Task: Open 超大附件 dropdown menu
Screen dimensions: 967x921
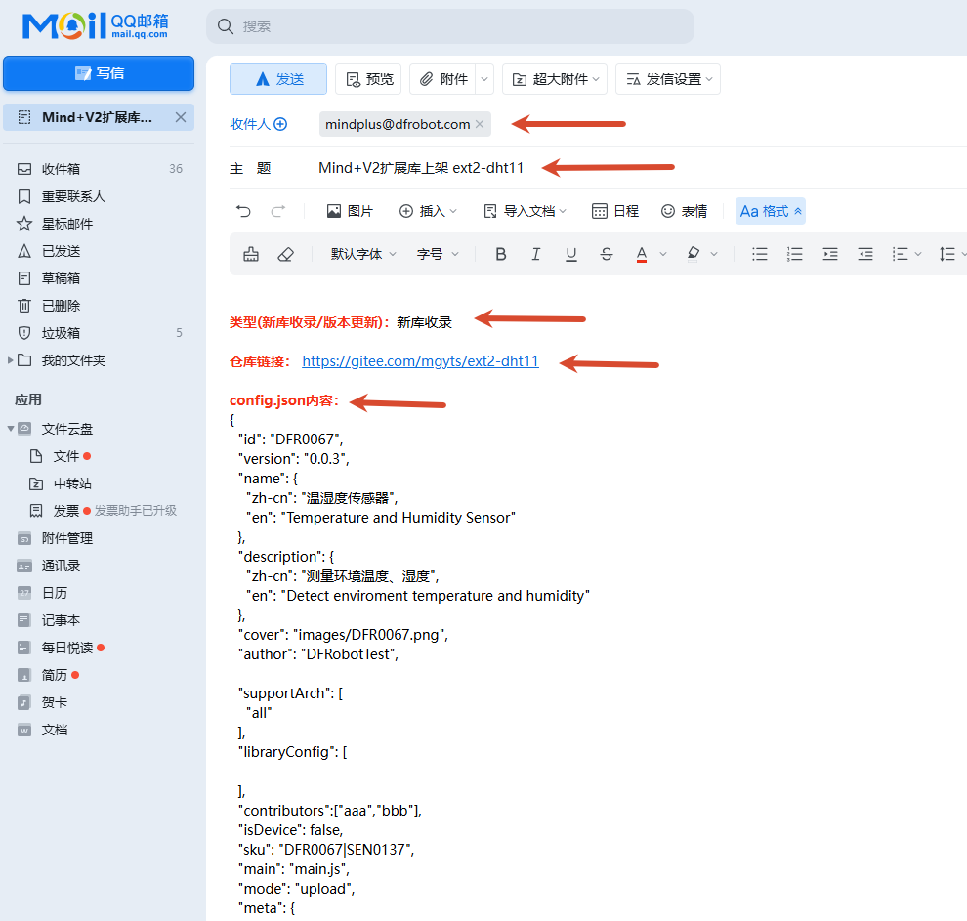Action: [555, 79]
